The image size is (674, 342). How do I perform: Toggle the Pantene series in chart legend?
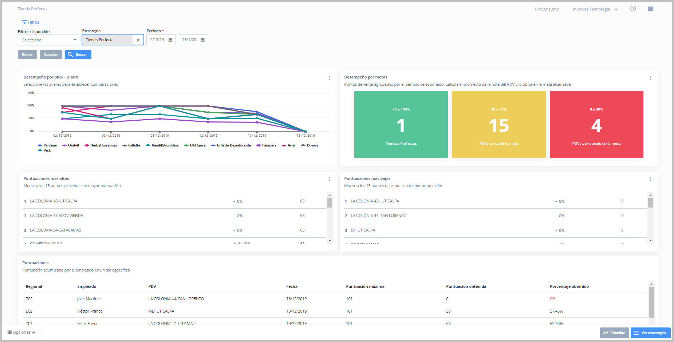pos(47,145)
